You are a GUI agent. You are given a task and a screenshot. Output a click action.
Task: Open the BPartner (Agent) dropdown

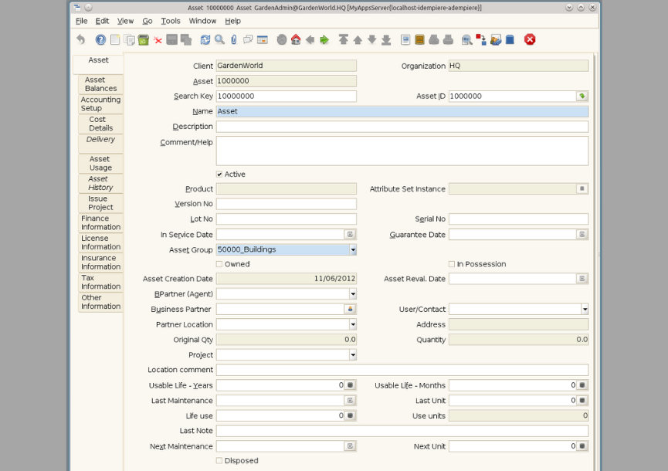point(353,294)
